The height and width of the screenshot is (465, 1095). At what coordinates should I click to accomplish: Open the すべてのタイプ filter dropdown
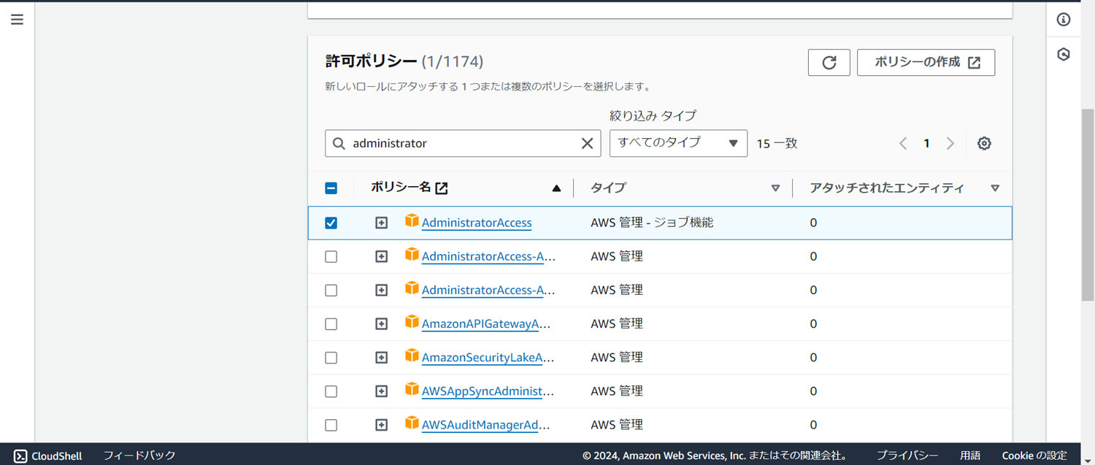[x=678, y=143]
